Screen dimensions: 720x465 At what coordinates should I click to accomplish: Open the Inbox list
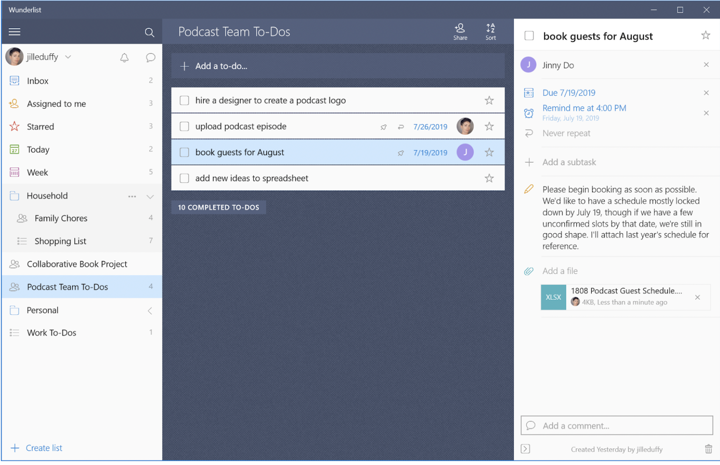(82, 81)
